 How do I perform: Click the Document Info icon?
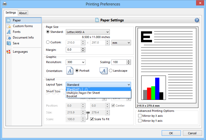click(x=9, y=38)
